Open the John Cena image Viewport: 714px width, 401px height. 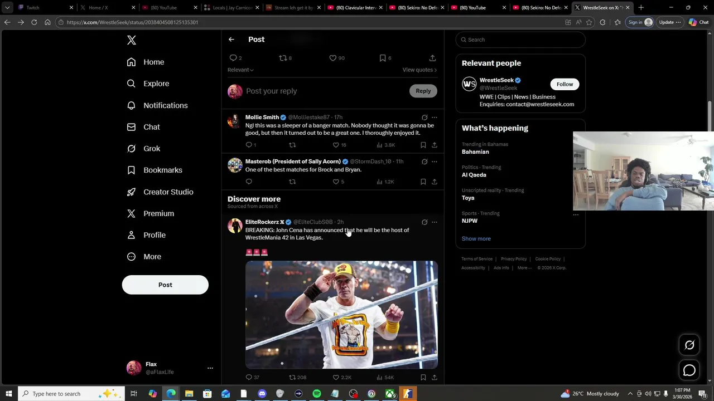click(x=341, y=315)
